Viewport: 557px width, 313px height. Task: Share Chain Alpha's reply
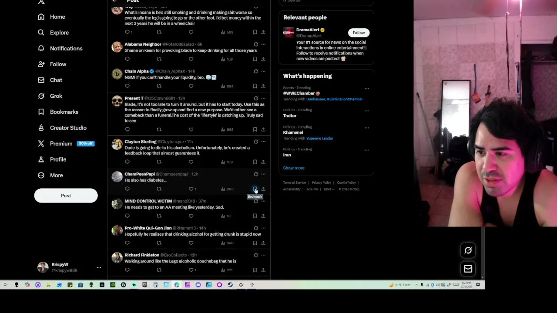click(x=263, y=86)
